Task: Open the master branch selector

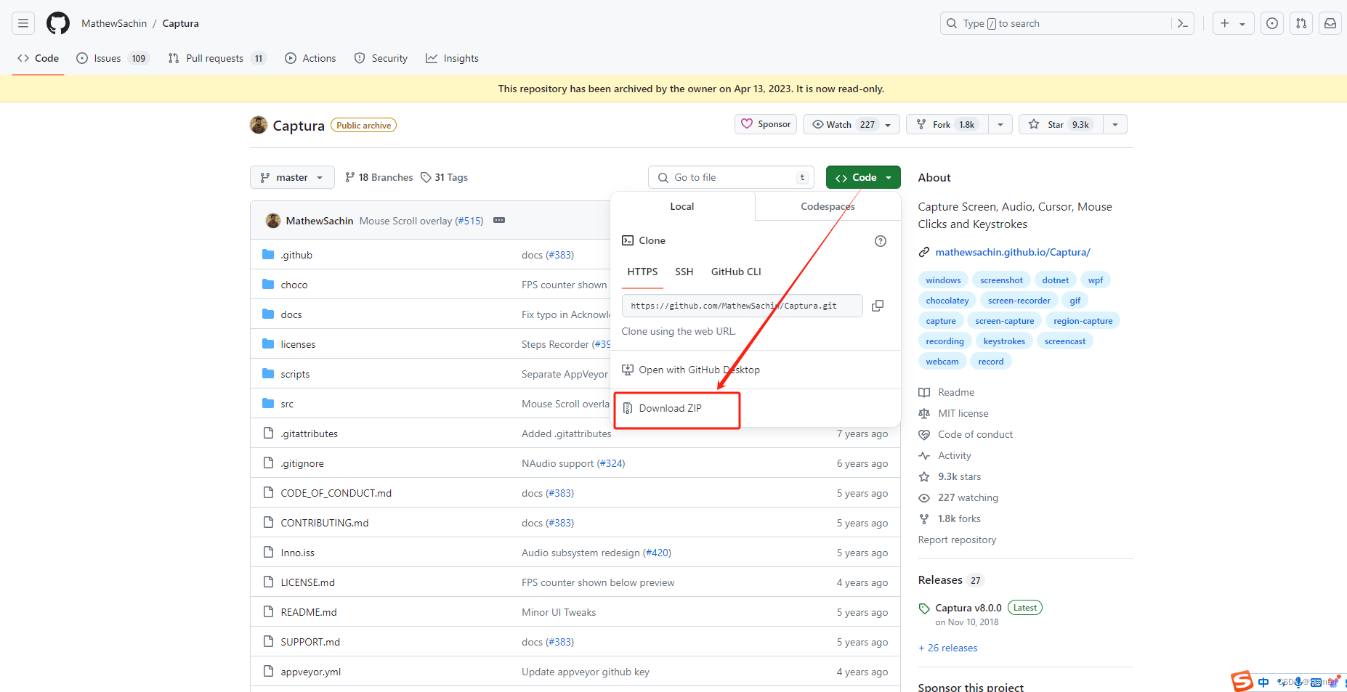Action: coord(292,177)
